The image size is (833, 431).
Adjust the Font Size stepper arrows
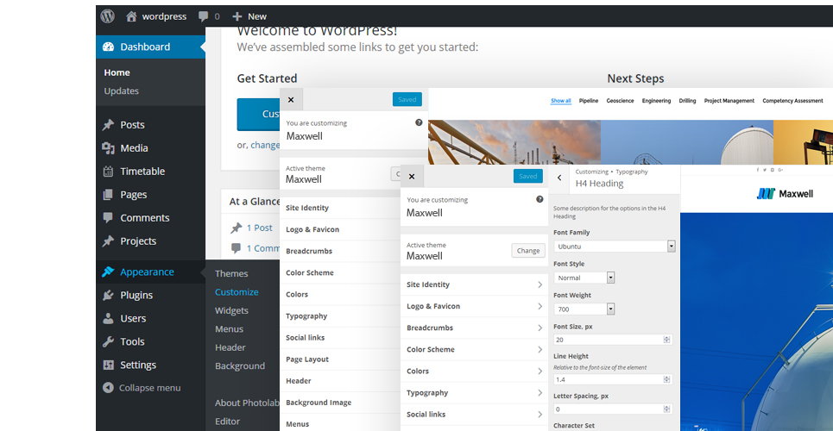(x=666, y=340)
